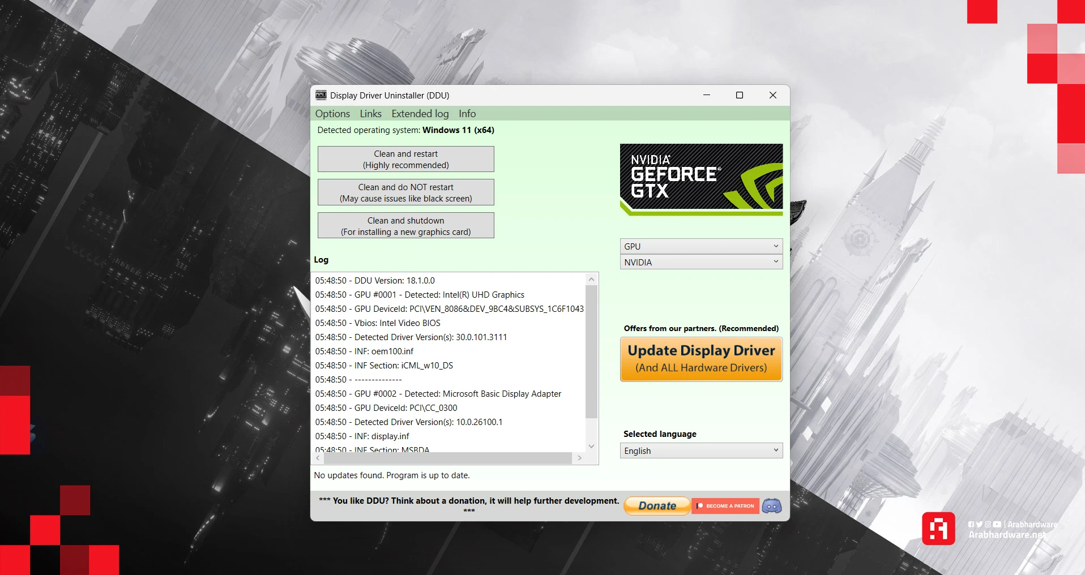Click the 'Windows 11 (x64)' detected OS text
1085x575 pixels.
[458, 130]
